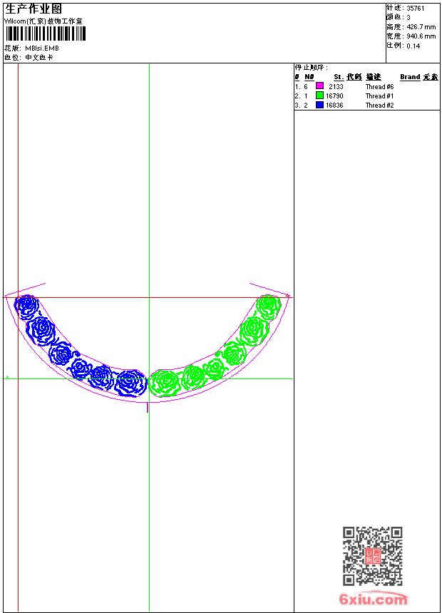Click the magenta Thread #6 color swatch
The width and height of the screenshot is (442, 613).
coord(319,86)
